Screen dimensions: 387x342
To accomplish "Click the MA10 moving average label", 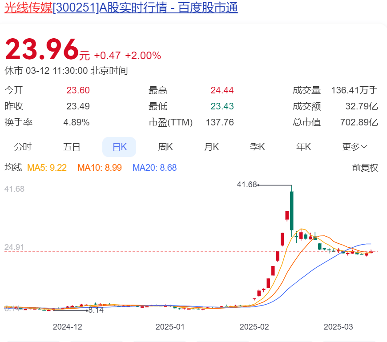I will 99,168.
